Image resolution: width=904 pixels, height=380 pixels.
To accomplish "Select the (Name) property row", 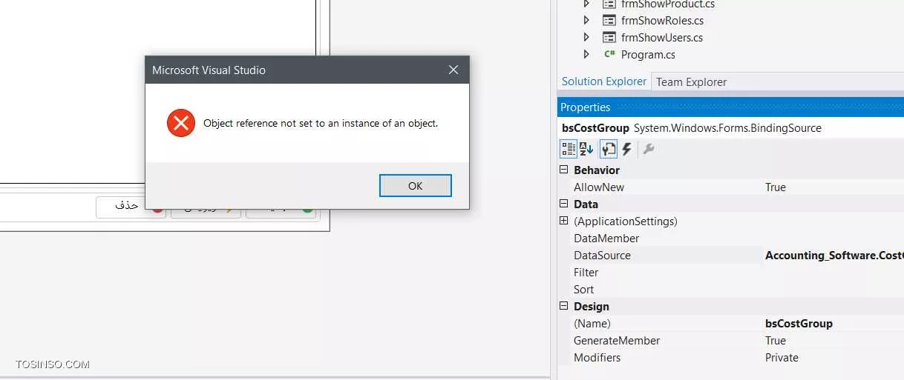I will 731,324.
